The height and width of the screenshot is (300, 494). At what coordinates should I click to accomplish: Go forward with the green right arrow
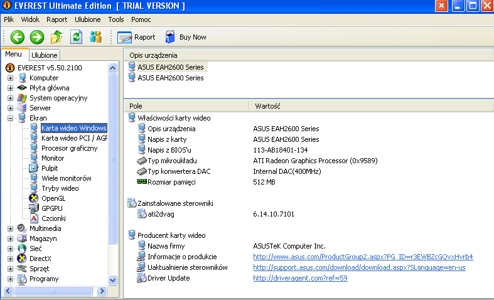point(37,37)
